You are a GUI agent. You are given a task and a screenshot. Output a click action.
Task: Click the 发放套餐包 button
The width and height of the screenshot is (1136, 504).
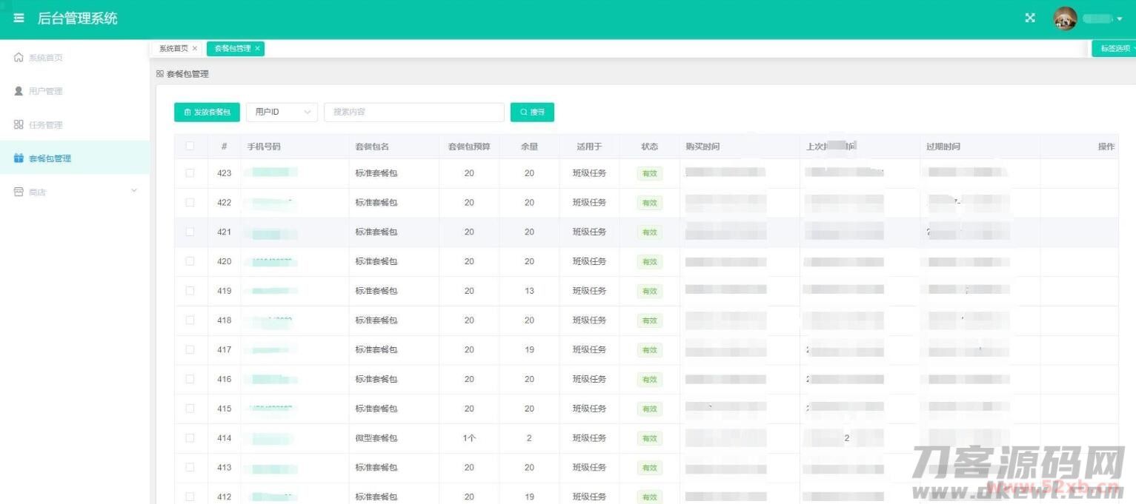point(207,112)
